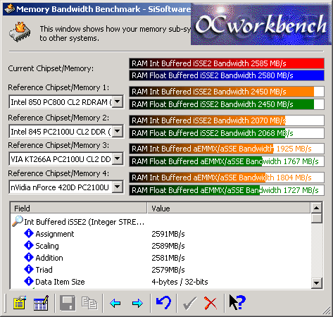Click the blue Float Bandwidth 2580 MB/s bar
Viewport: 333px width, 317px height.
[x=227, y=75]
